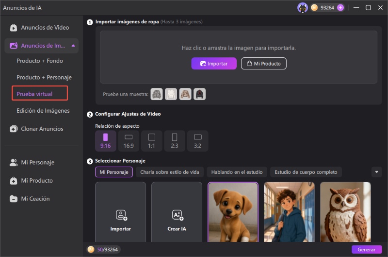Select the owl character thumbnail

pos(345,212)
